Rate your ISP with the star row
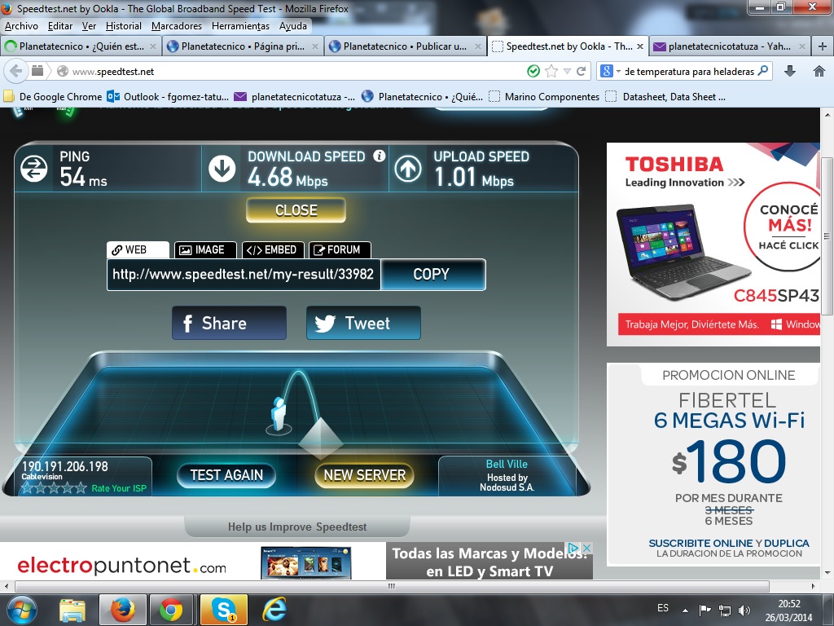Screen dimensions: 834x626 click(x=54, y=488)
